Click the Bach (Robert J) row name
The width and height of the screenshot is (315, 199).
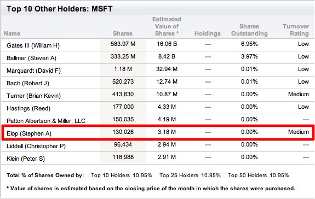28,83
